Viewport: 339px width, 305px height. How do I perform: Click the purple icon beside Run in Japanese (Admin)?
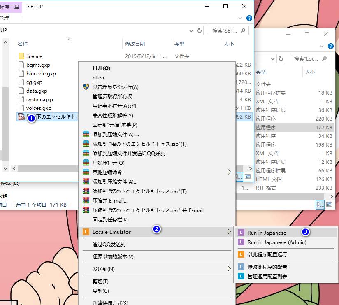(241, 242)
